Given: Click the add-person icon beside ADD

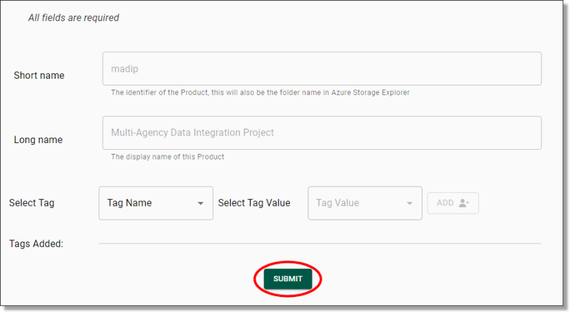Looking at the screenshot, I should (x=464, y=203).
